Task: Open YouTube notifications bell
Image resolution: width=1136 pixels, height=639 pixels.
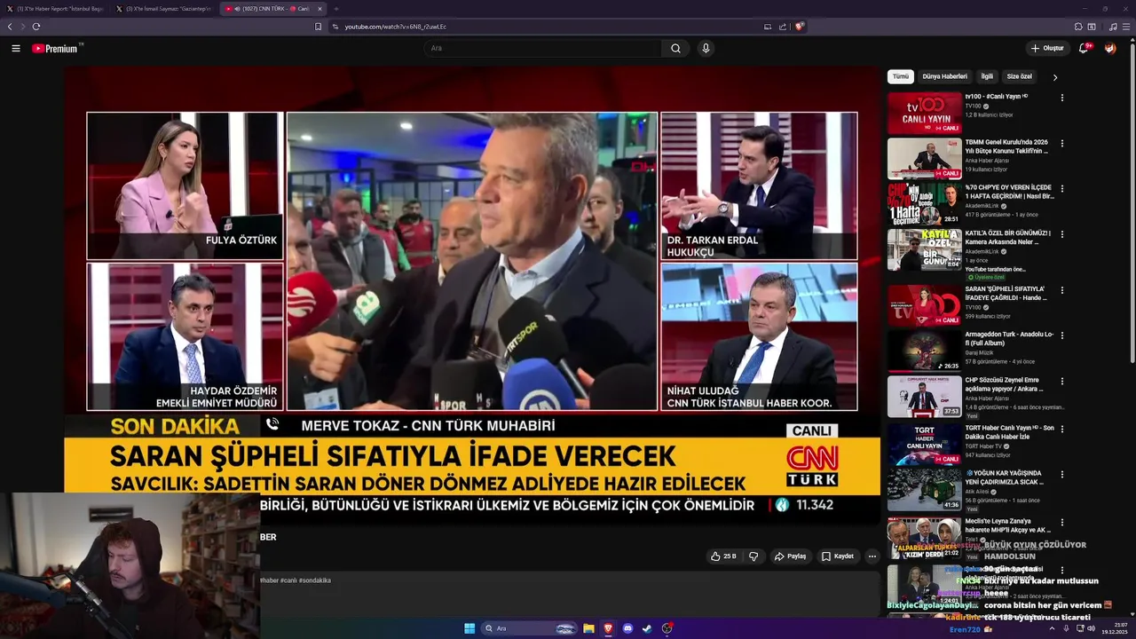Action: [x=1084, y=48]
